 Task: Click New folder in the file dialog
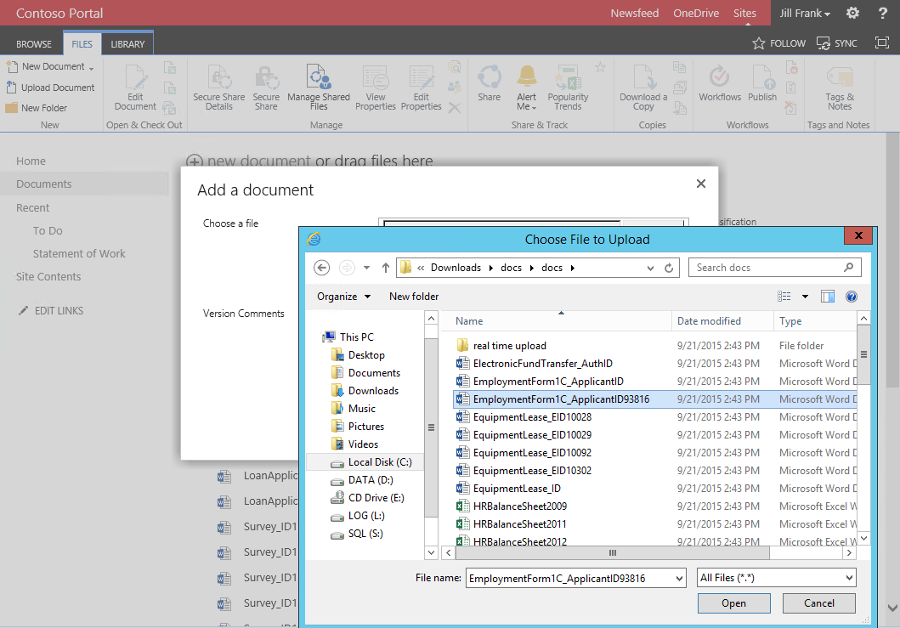[414, 297]
